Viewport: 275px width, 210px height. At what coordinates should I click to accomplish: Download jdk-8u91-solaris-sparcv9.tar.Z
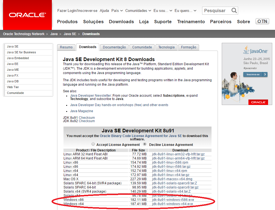[x=174, y=183]
